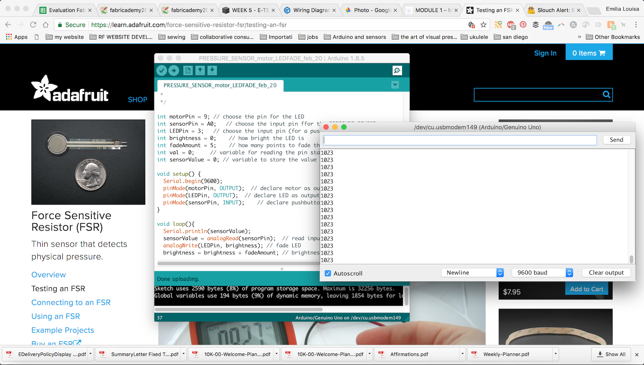Open the 'my website' bookmark folder
Image resolution: width=644 pixels, height=365 pixels.
[x=65, y=37]
